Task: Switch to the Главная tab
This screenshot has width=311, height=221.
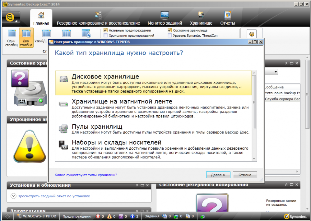Action: click(x=41, y=18)
